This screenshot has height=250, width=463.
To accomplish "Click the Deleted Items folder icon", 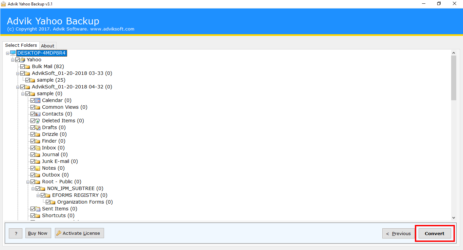I will [x=38, y=121].
